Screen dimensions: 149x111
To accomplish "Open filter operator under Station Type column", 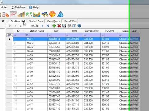I will tap(120, 35).
